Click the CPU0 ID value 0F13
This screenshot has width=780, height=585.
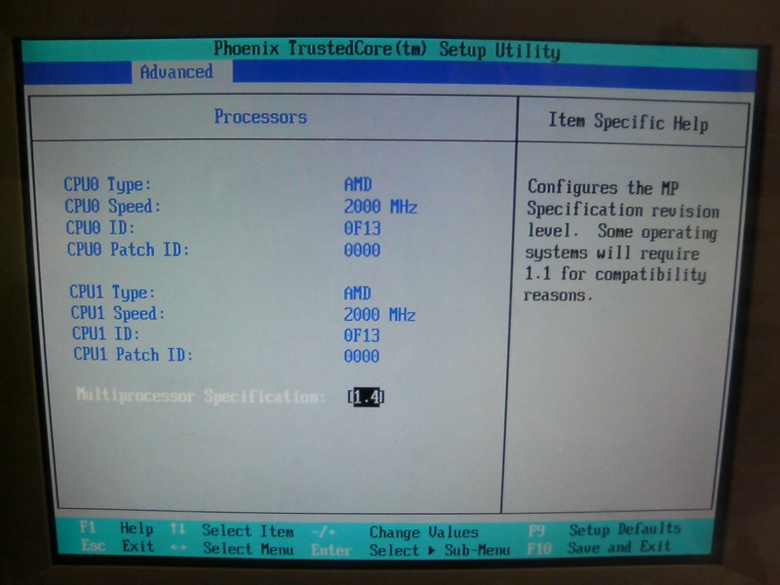pyautogui.click(x=362, y=228)
